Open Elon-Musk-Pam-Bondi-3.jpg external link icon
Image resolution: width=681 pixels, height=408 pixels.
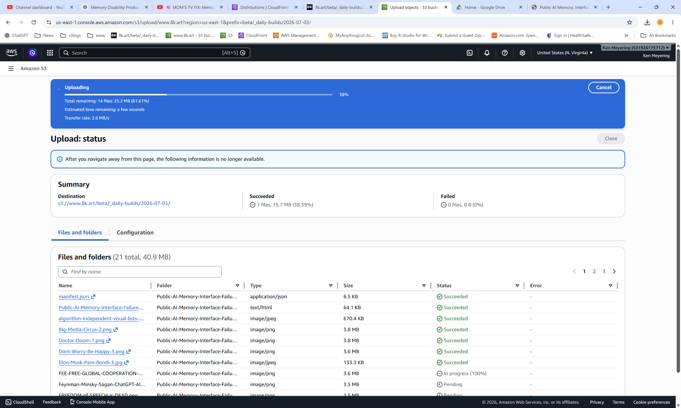coord(126,362)
